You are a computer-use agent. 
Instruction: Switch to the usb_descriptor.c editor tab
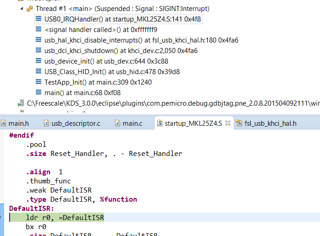tap(76, 123)
